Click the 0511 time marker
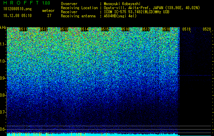Image resolution: width=214 pixels, height=136 pixels. pyautogui.click(x=23, y=29)
